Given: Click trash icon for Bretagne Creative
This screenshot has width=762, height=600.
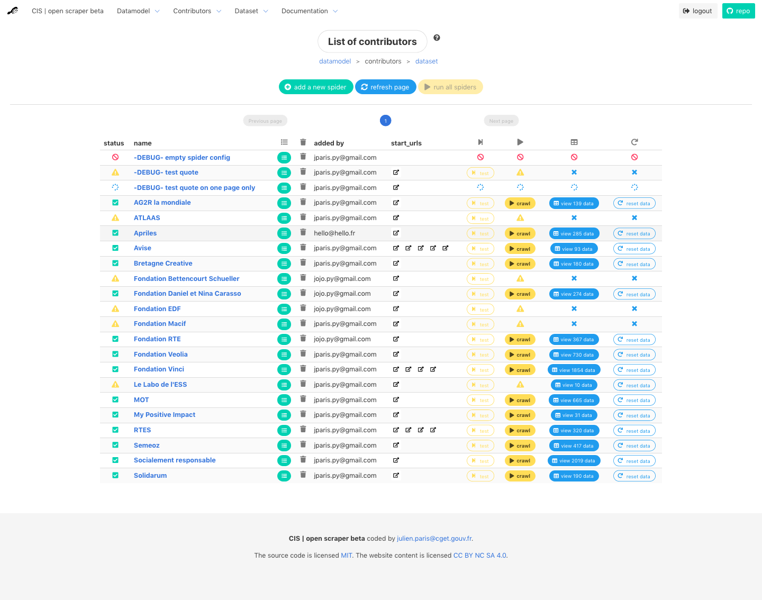Looking at the screenshot, I should click(x=303, y=263).
